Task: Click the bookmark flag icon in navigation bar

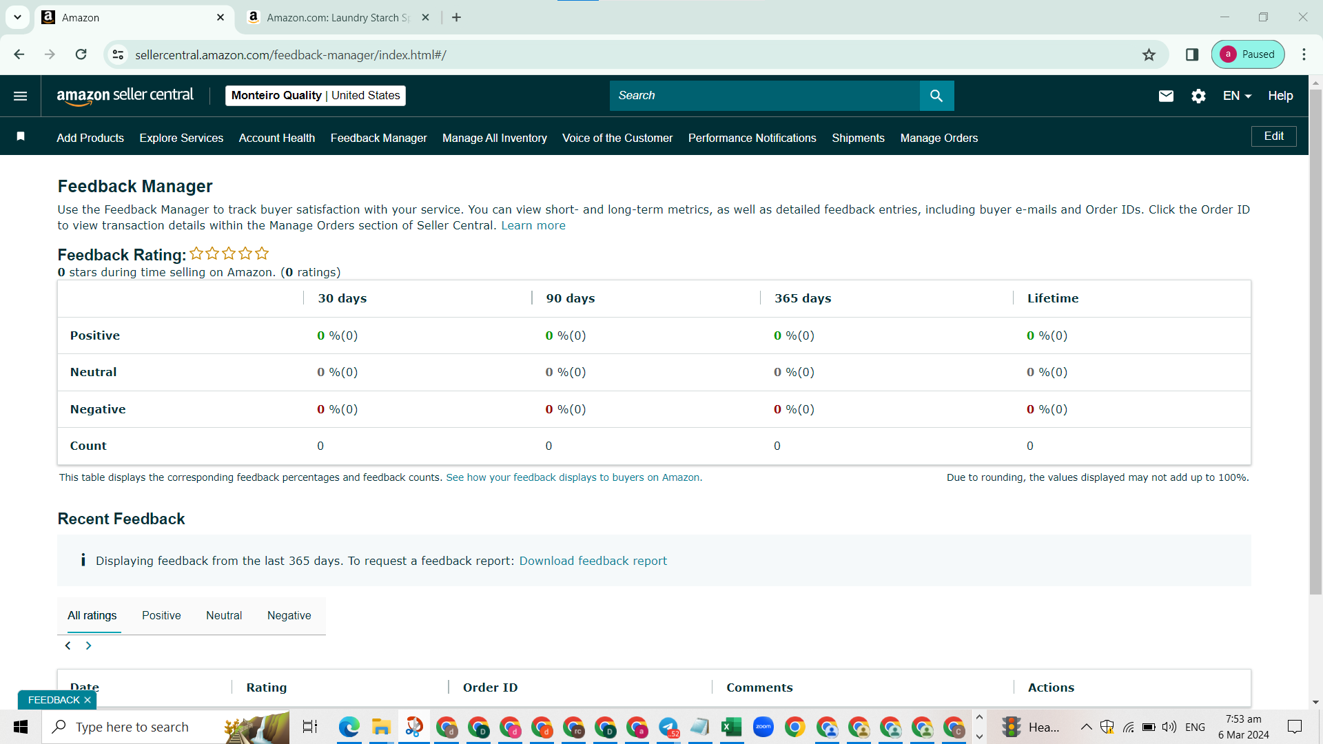Action: click(x=21, y=136)
